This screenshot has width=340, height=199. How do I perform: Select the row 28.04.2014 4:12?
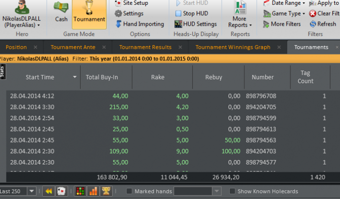click(x=173, y=96)
